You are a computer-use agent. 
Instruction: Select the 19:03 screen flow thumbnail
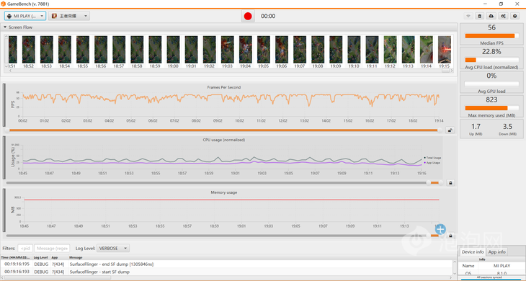tap(228, 50)
